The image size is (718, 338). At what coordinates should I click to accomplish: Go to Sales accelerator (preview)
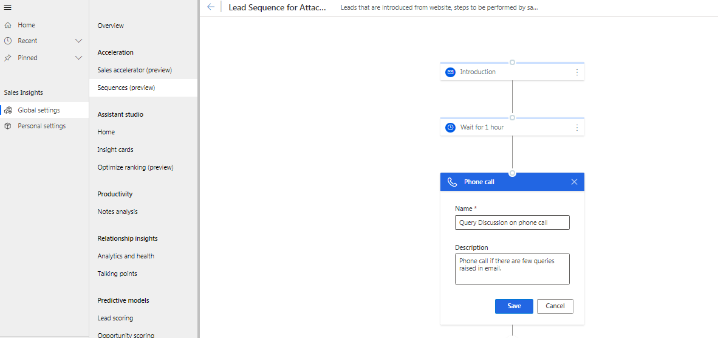click(135, 70)
